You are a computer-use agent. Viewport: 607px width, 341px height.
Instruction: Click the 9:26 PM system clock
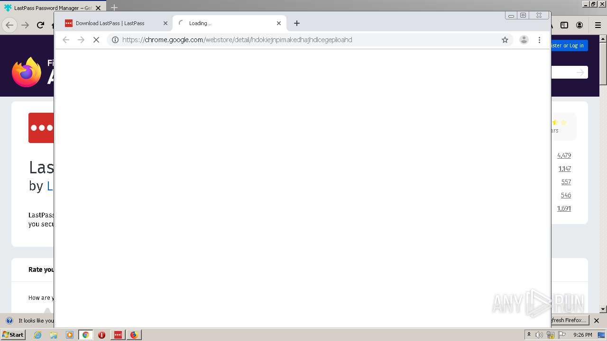(x=582, y=335)
